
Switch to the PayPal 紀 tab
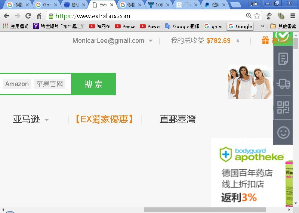click(x=215, y=5)
